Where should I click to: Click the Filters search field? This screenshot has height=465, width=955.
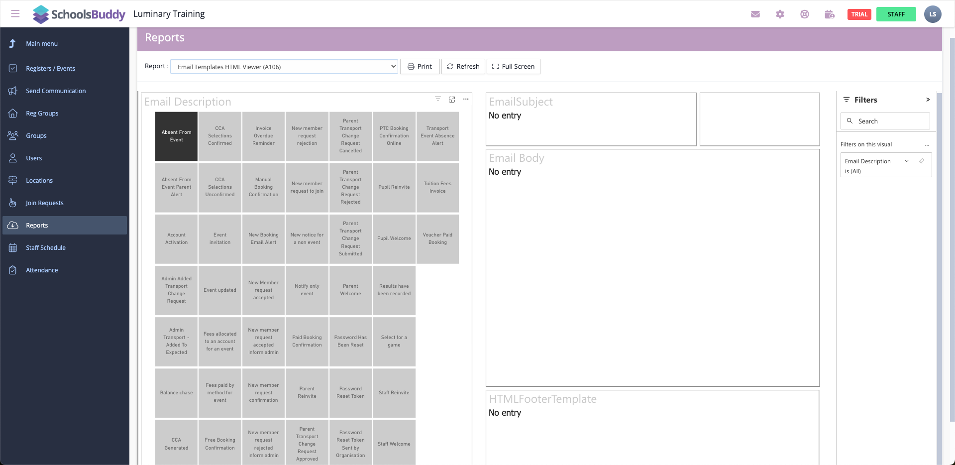point(885,121)
